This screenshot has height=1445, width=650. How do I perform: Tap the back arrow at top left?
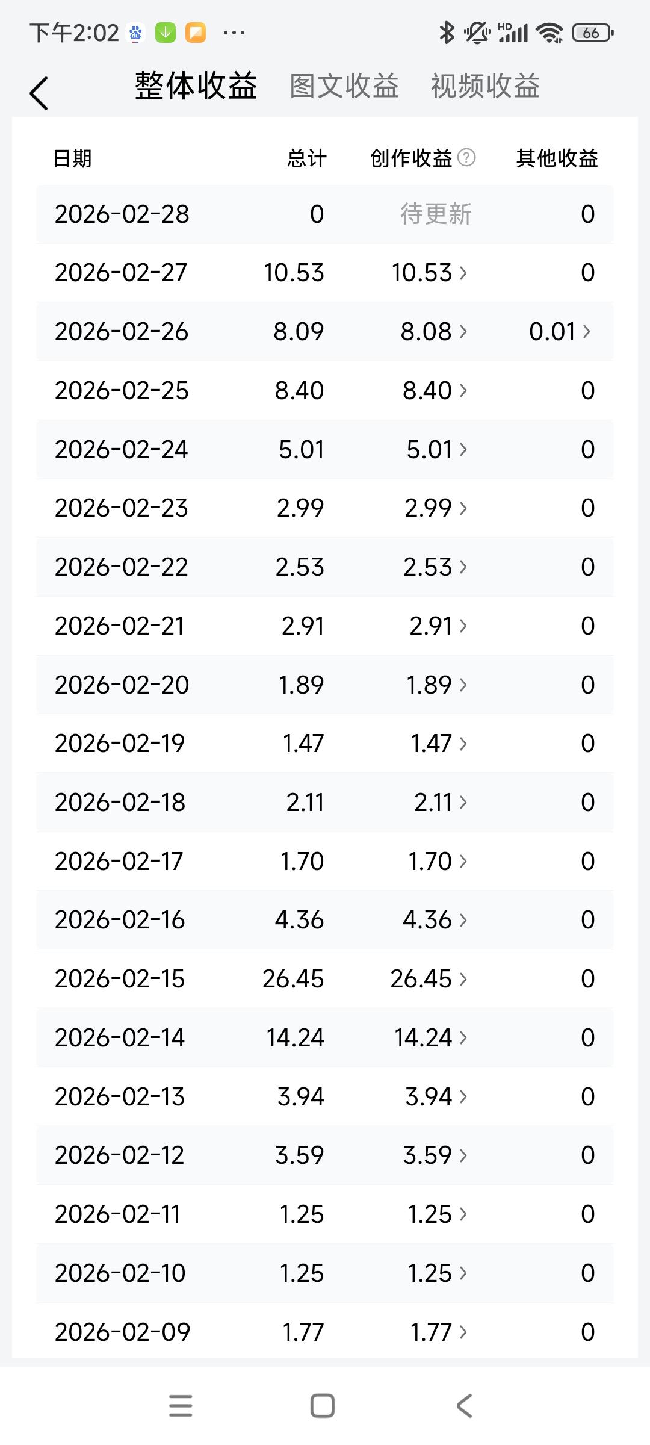(x=39, y=93)
